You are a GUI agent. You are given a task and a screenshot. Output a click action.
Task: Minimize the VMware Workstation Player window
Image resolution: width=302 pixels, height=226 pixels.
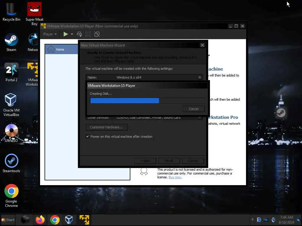click(230, 26)
